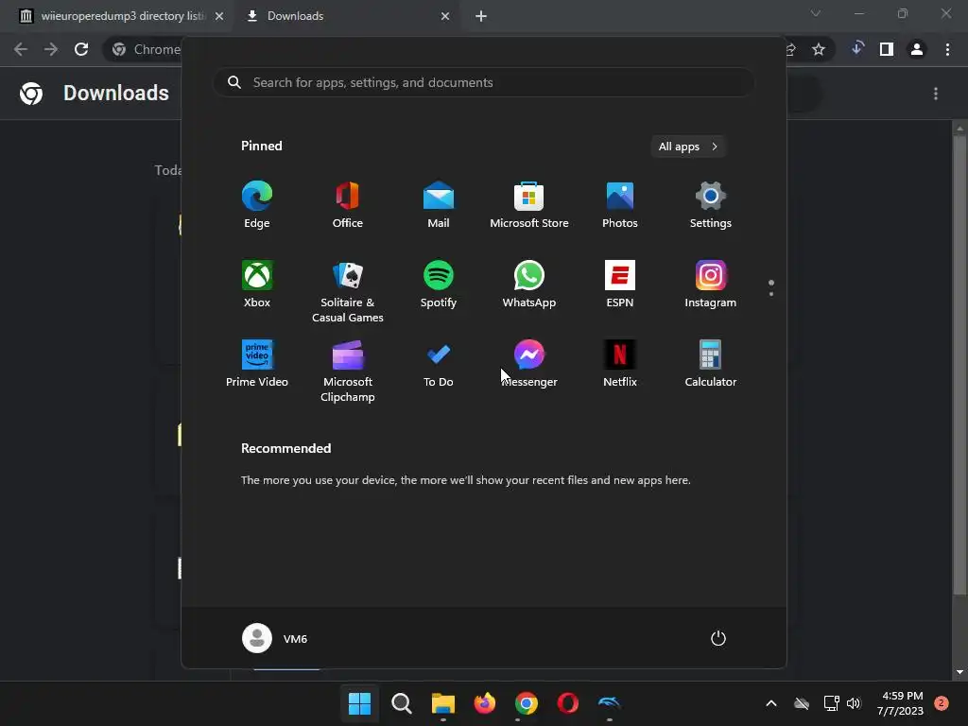Open taskbar Search magnifier
Screen dimensions: 968x726
tap(401, 702)
